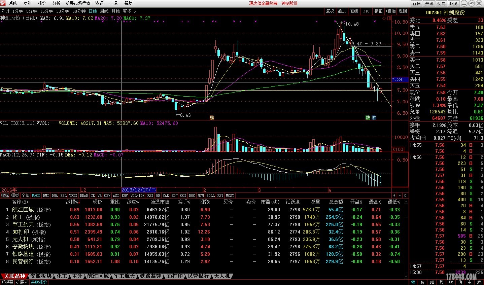Select the 笔 tab in quote panel
Viewport: 484px width, 285px height.
[413, 282]
